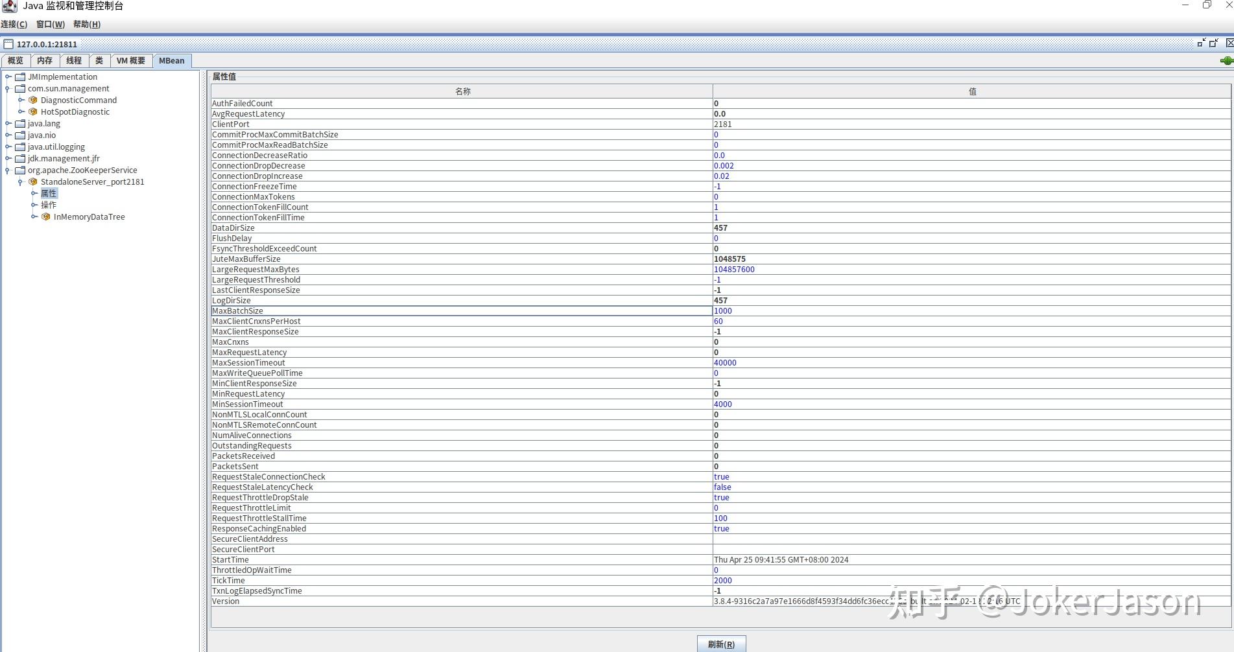This screenshot has width=1234, height=652.
Task: Expand the java.lang tree node
Action: pyautogui.click(x=8, y=123)
